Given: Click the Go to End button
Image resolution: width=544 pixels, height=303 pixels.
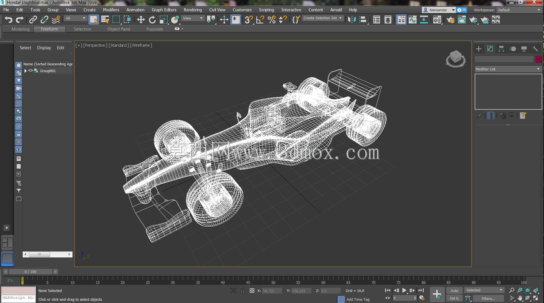Looking at the screenshot, I should click(x=421, y=291).
